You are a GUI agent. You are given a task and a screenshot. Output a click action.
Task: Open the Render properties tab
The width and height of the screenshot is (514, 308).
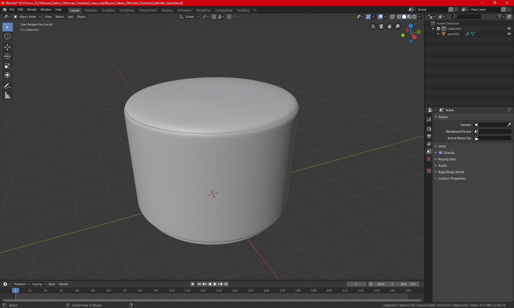[429, 129]
